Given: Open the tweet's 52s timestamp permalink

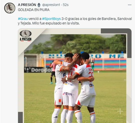Looking at the screenshot, I should click(66, 5).
